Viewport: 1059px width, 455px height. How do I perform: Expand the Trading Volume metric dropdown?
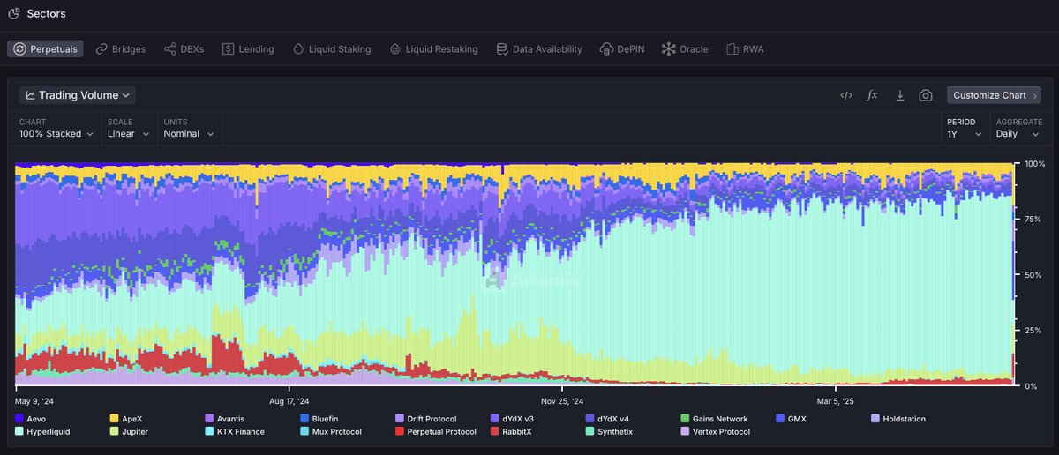click(78, 95)
